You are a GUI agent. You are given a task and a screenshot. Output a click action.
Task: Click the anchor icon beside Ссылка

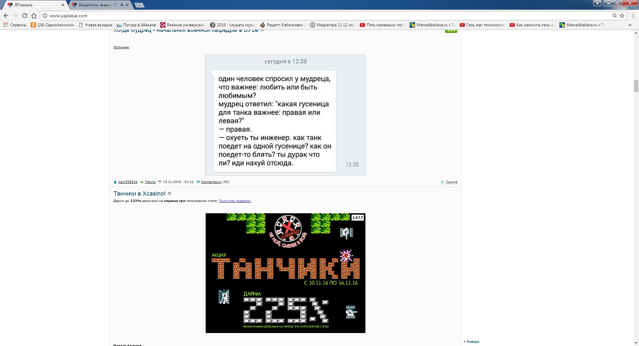coord(442,182)
